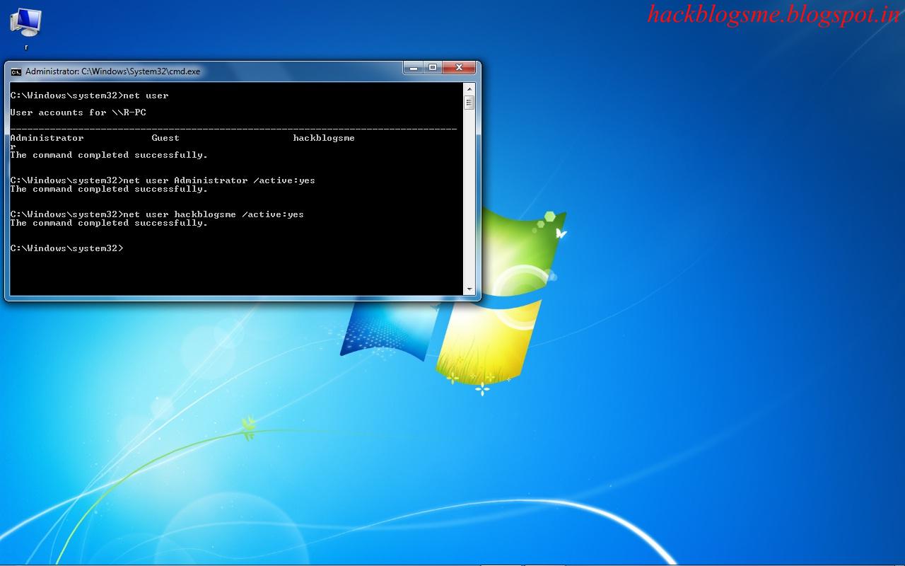Click the scroll up arrow in cmd window
Viewport: 905px width, 566px height.
click(x=469, y=88)
